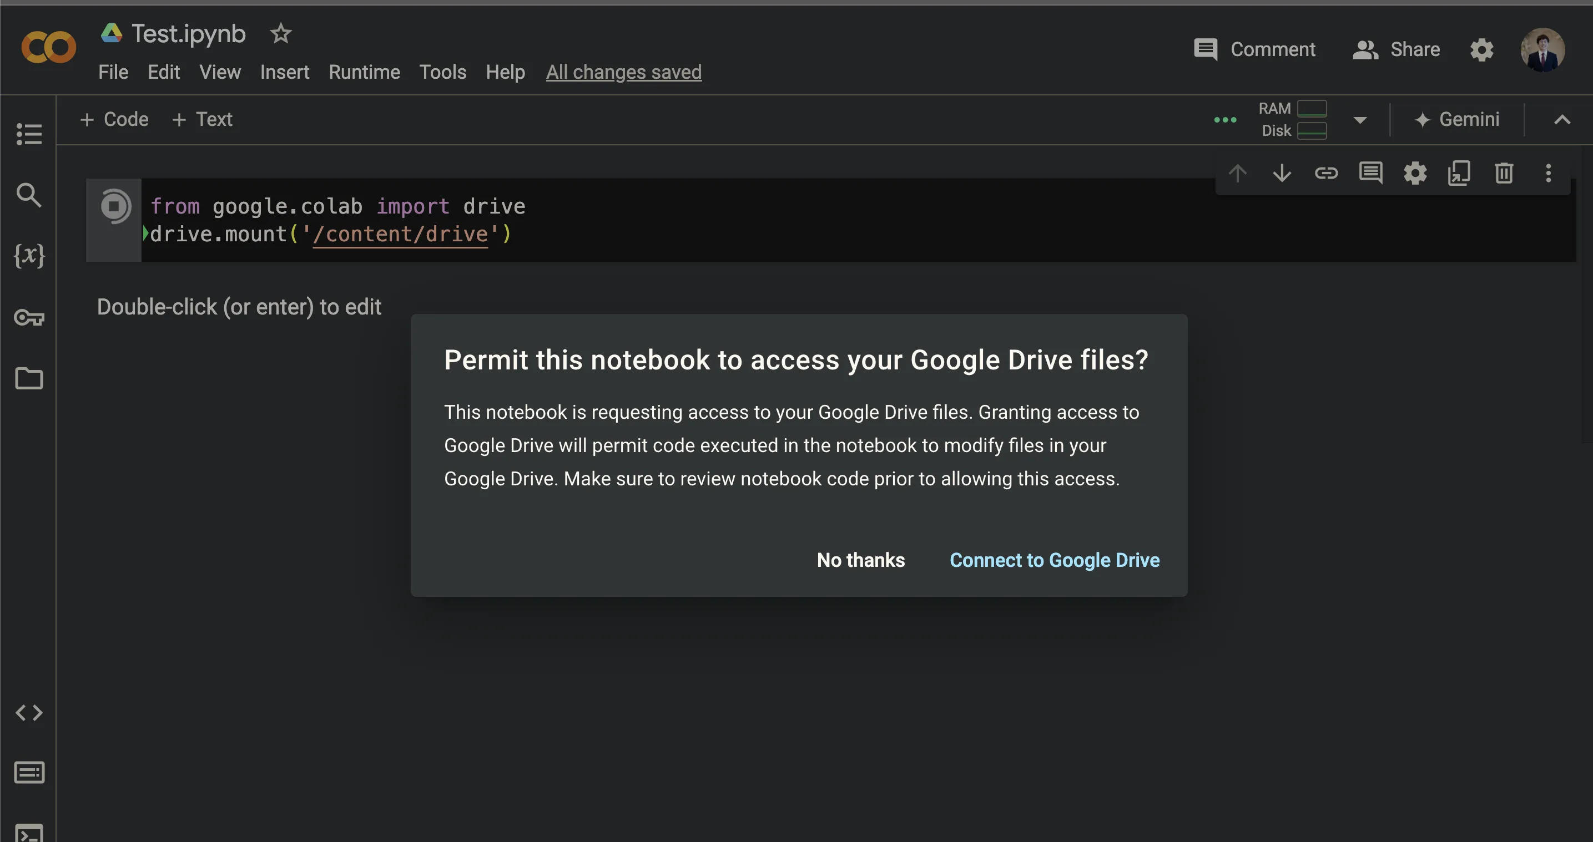Image resolution: width=1593 pixels, height=842 pixels.
Task: Collapse the header with the chevron
Action: tap(1562, 120)
